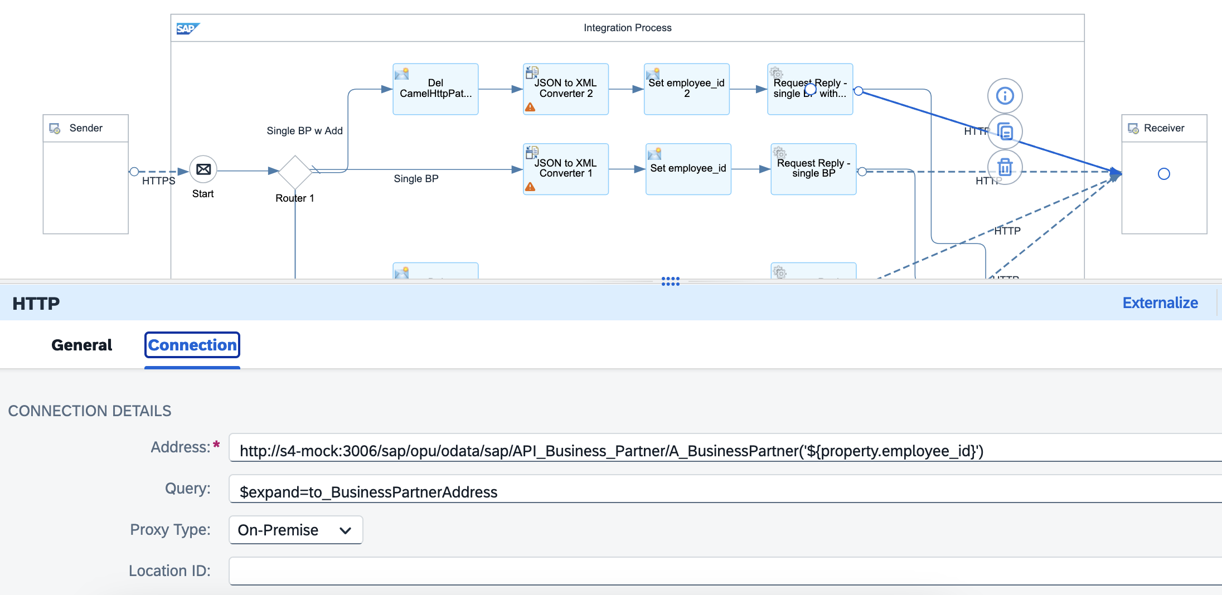Viewport: 1222px width, 595px height.
Task: Select Request Reply - single BP with... step
Action: (810, 89)
